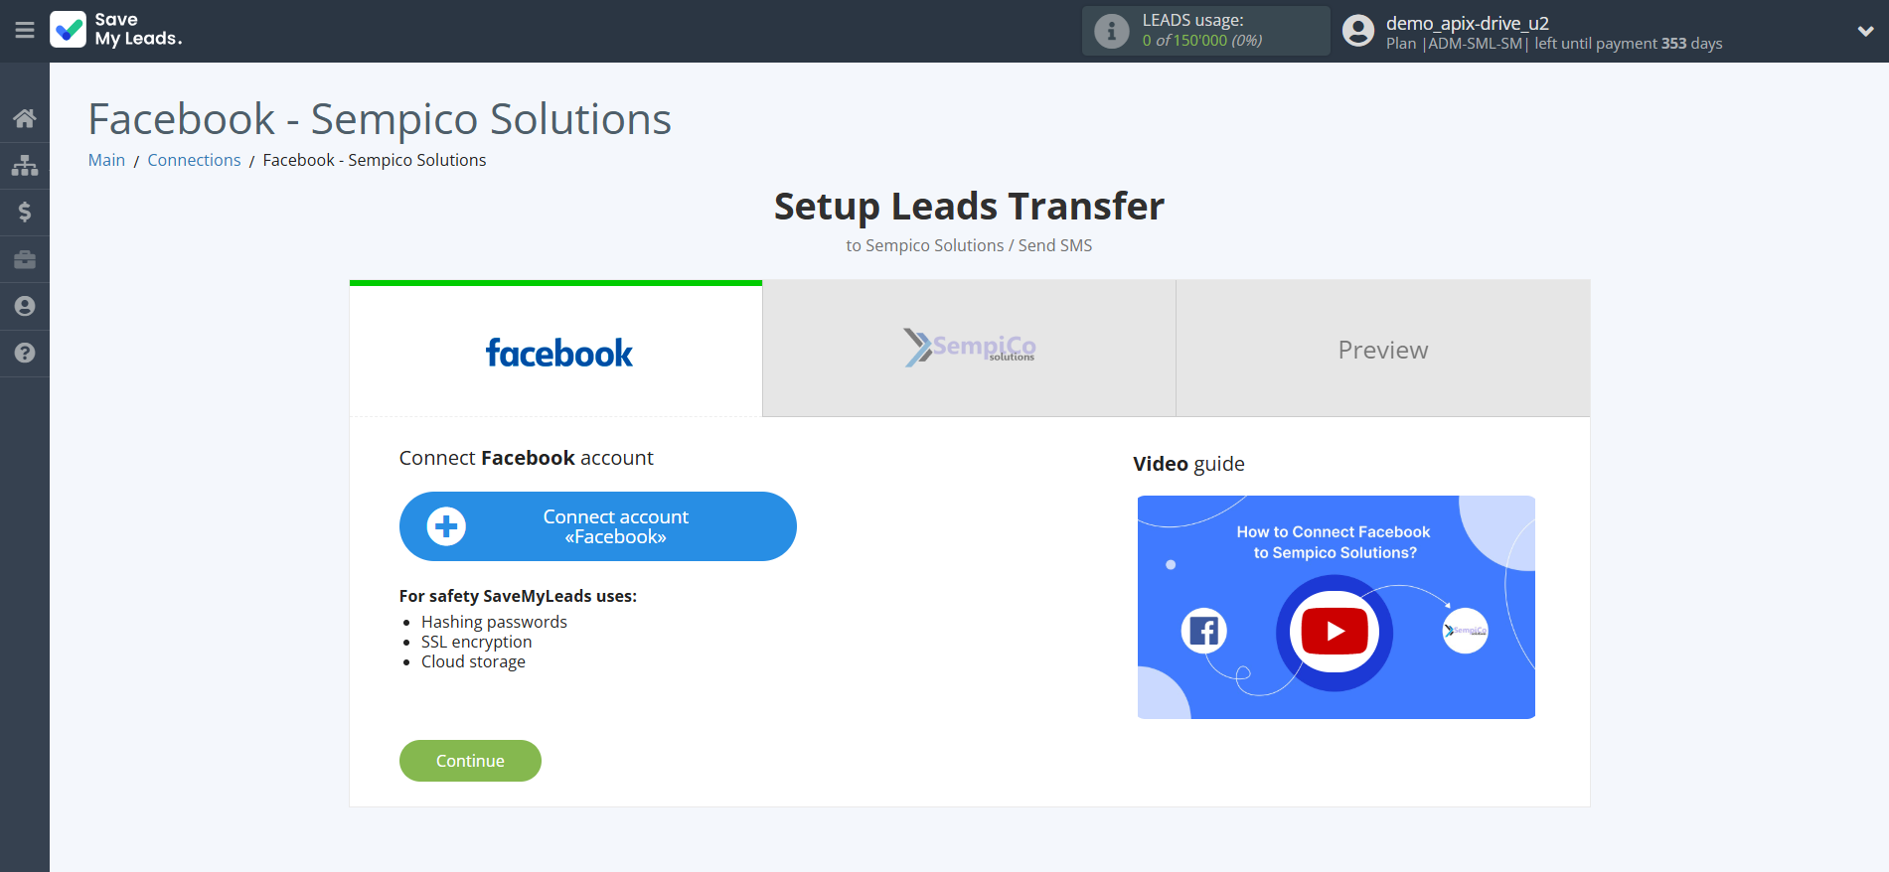Click the demo_apix-drive_u2 username
The image size is (1889, 872).
pos(1467,23)
